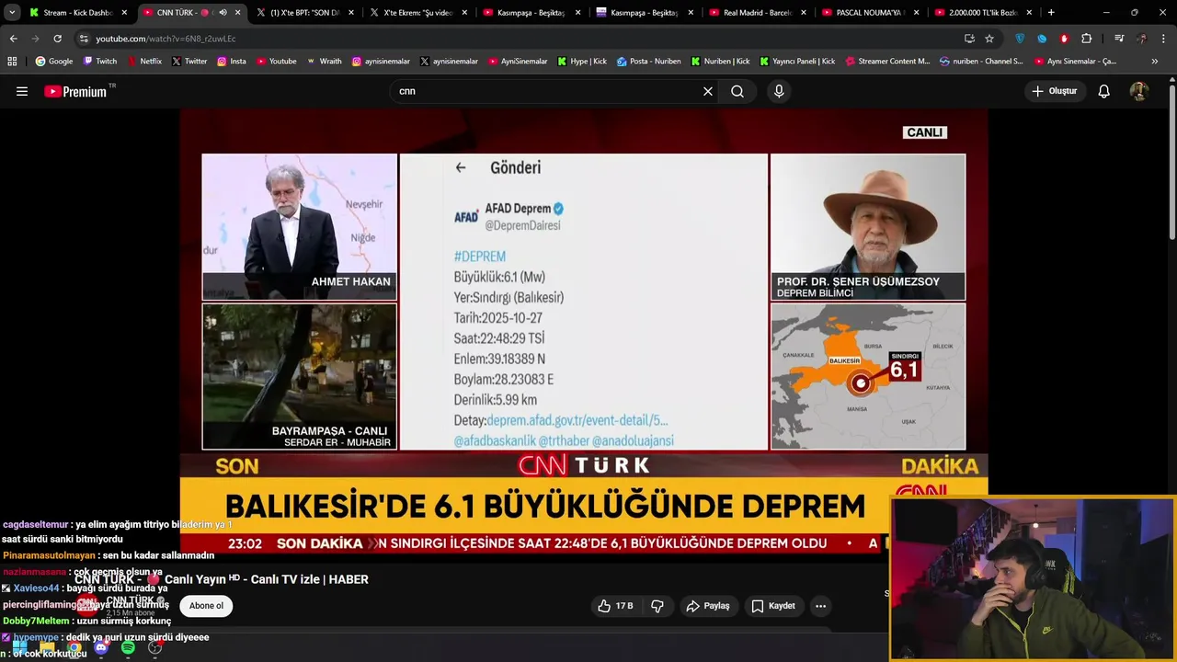This screenshot has width=1177, height=662.
Task: Switch to Stream - Kick Dashboard tab
Action: pyautogui.click(x=77, y=13)
